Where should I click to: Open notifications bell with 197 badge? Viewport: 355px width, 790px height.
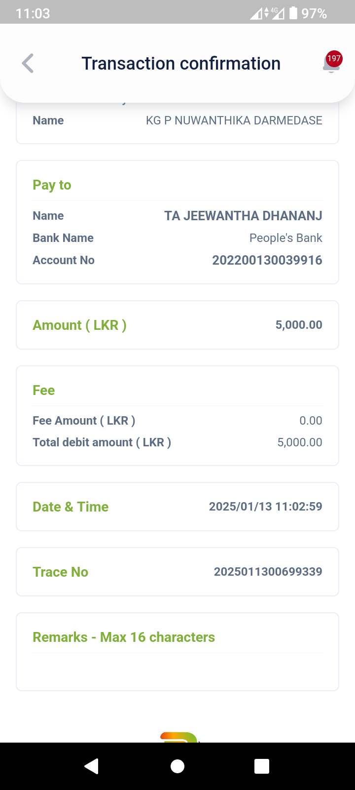[x=331, y=64]
